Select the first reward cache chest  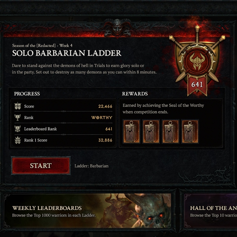[131, 131]
